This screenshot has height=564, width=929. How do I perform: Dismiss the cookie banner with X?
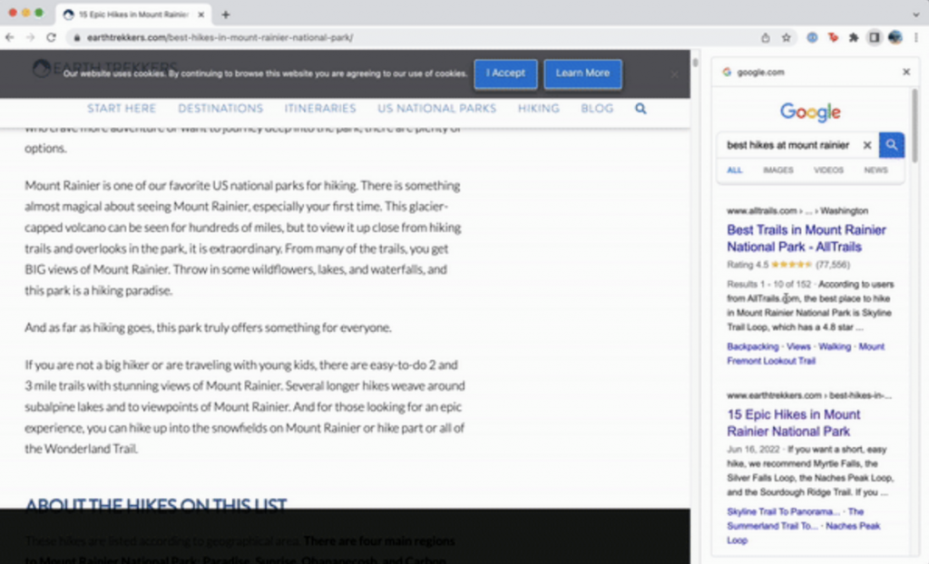pyautogui.click(x=674, y=74)
